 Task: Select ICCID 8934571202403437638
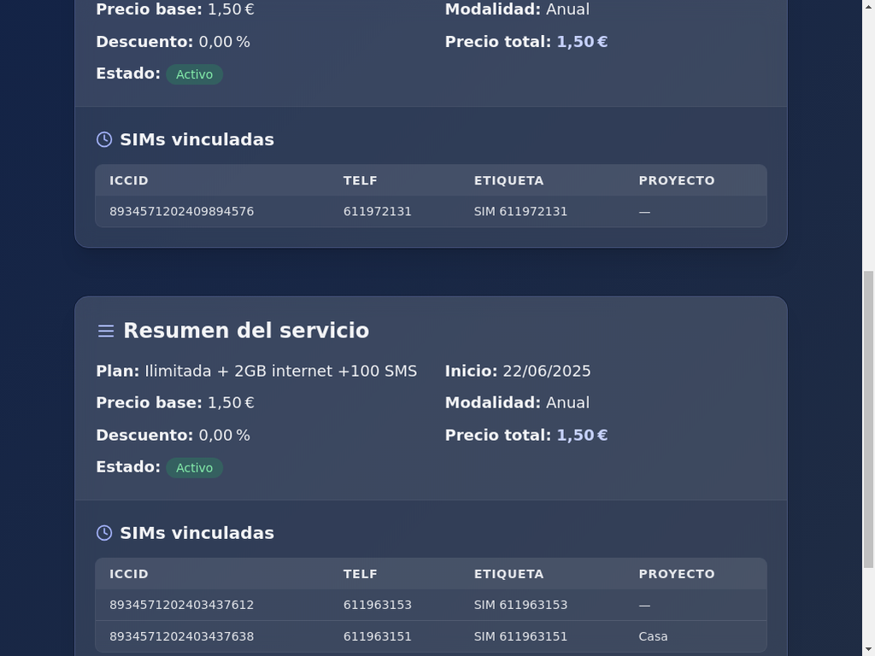coord(181,636)
